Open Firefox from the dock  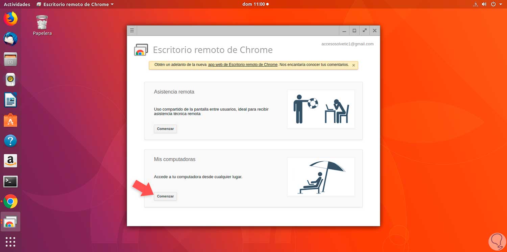(x=10, y=19)
